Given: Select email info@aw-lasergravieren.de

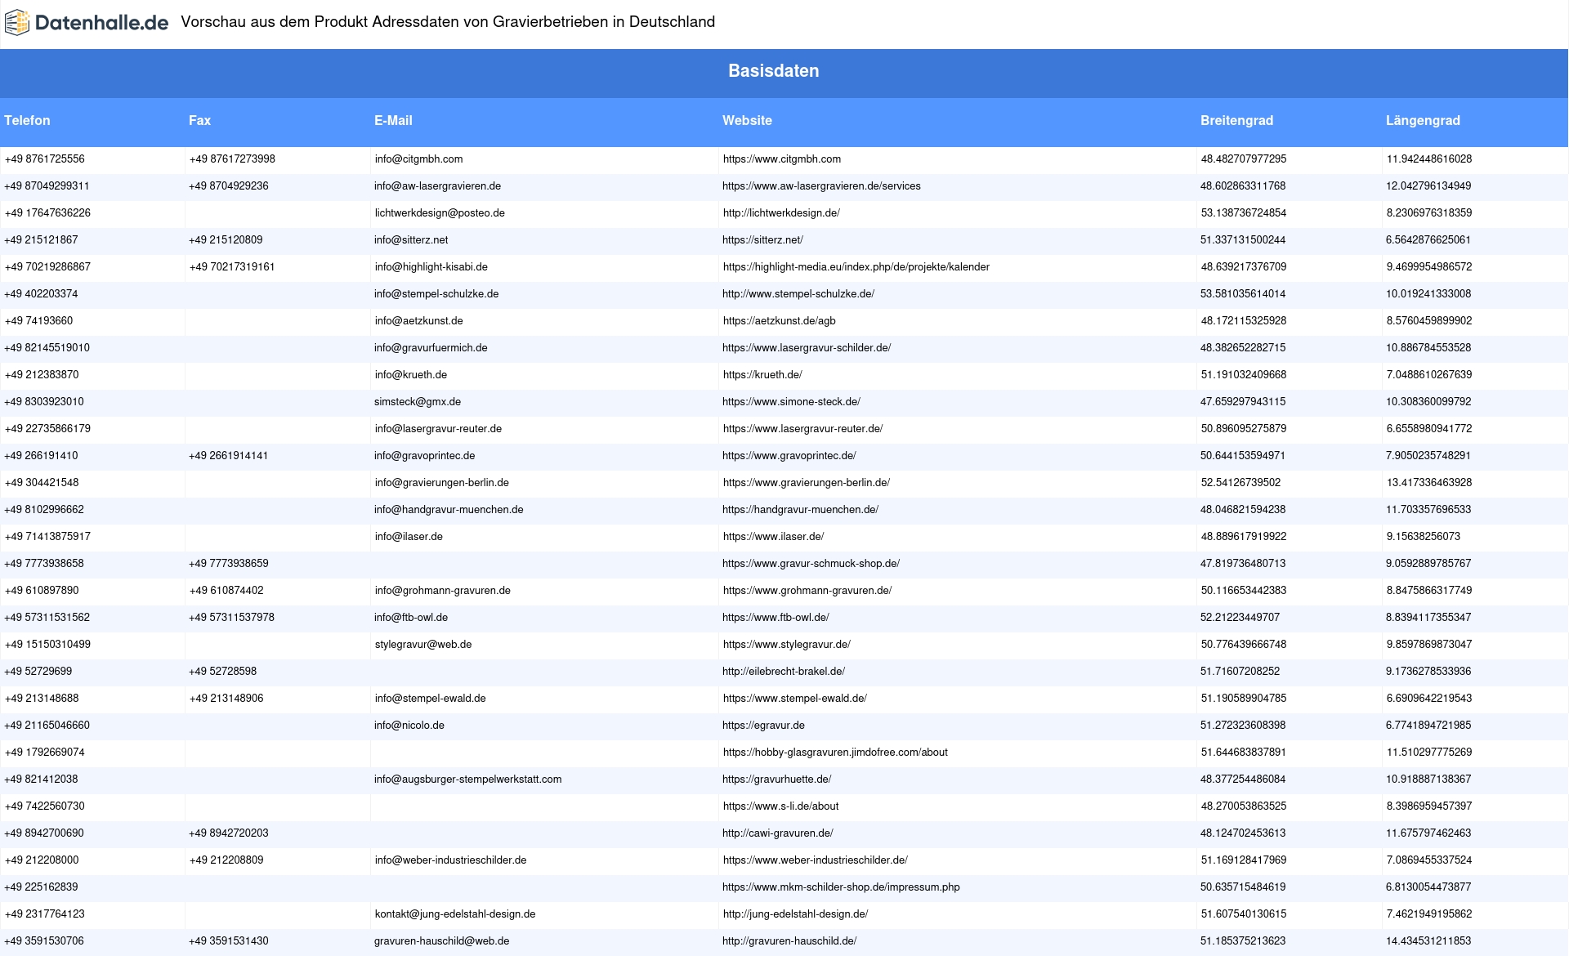Looking at the screenshot, I should 437,186.
